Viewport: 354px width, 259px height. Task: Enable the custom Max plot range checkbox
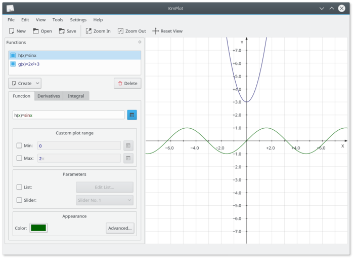(19, 158)
